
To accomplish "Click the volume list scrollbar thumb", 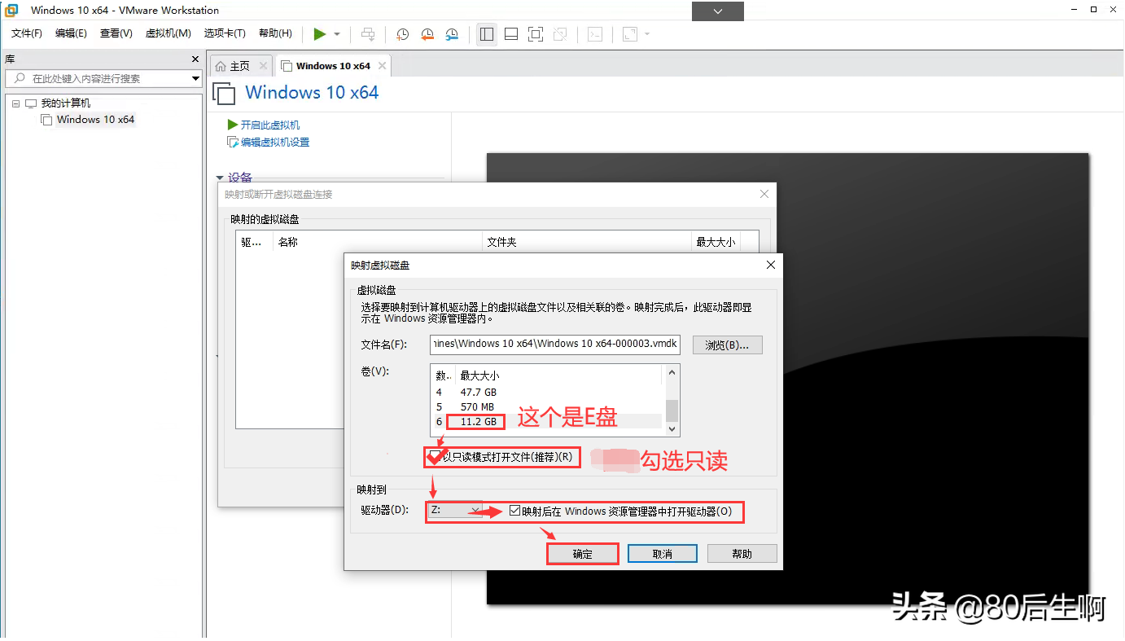I will [x=672, y=410].
